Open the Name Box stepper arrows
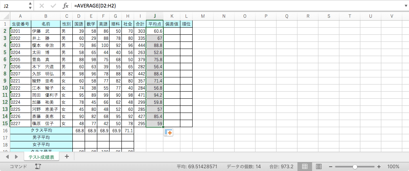The height and width of the screenshot is (171, 409). click(x=30, y=6)
